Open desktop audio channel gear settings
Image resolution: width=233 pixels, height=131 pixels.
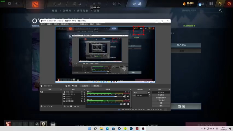tap(128, 104)
